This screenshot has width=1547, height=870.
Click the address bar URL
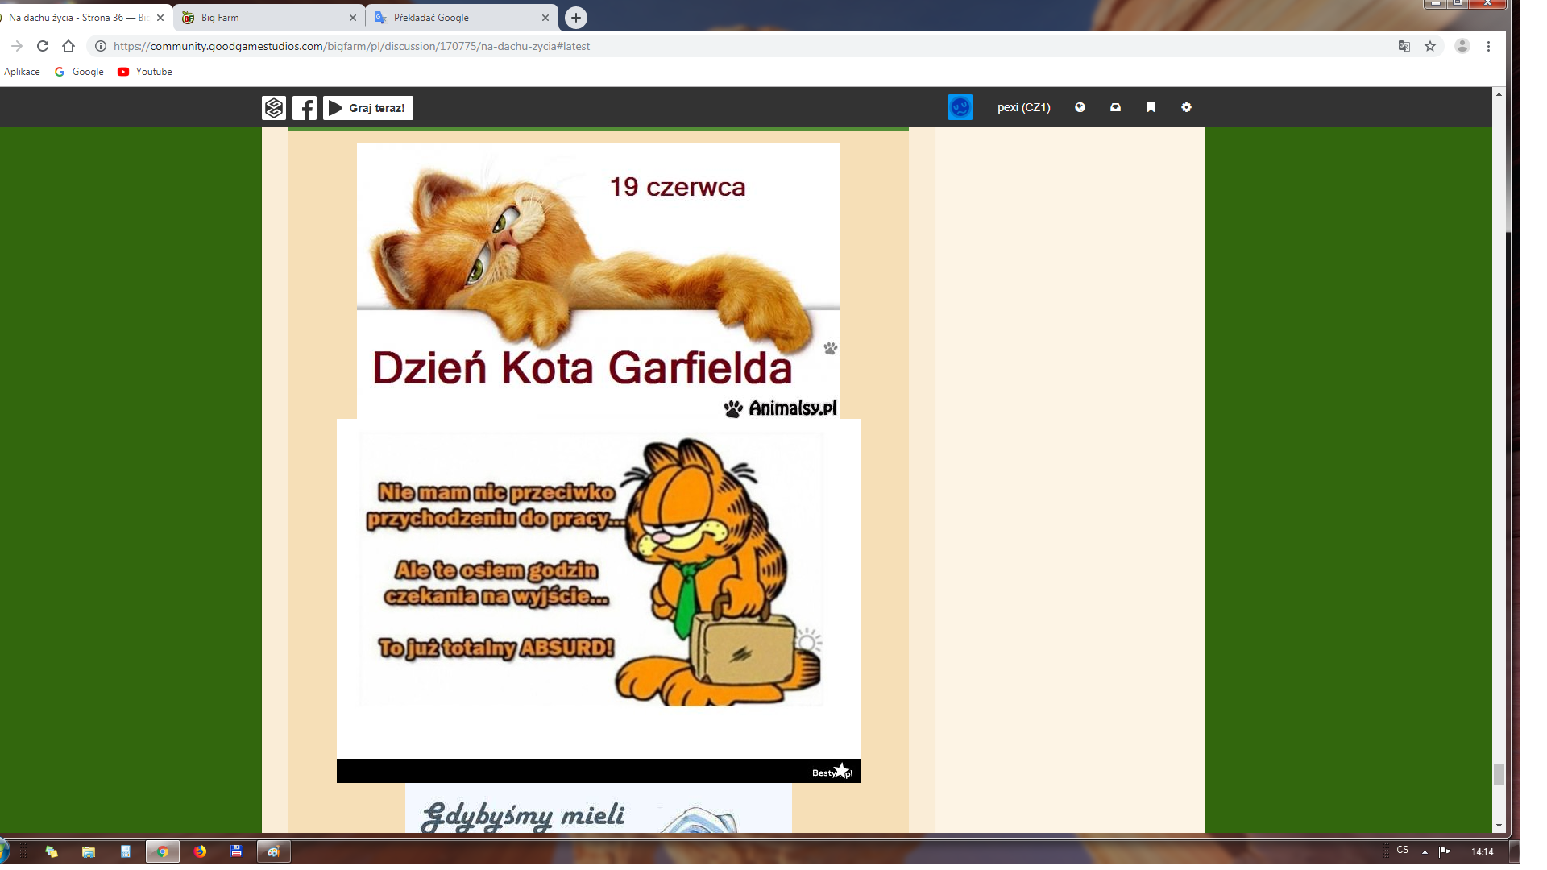351,46
